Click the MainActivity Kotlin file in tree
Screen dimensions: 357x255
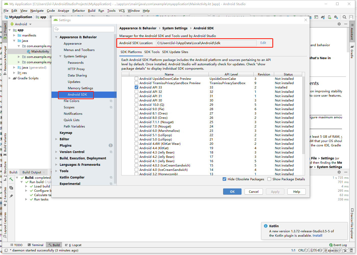38,52
